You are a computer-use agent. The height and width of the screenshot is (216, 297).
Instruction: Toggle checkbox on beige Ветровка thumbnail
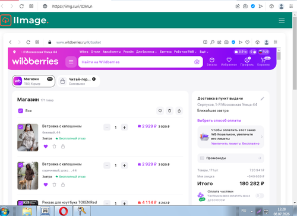coord(21,127)
